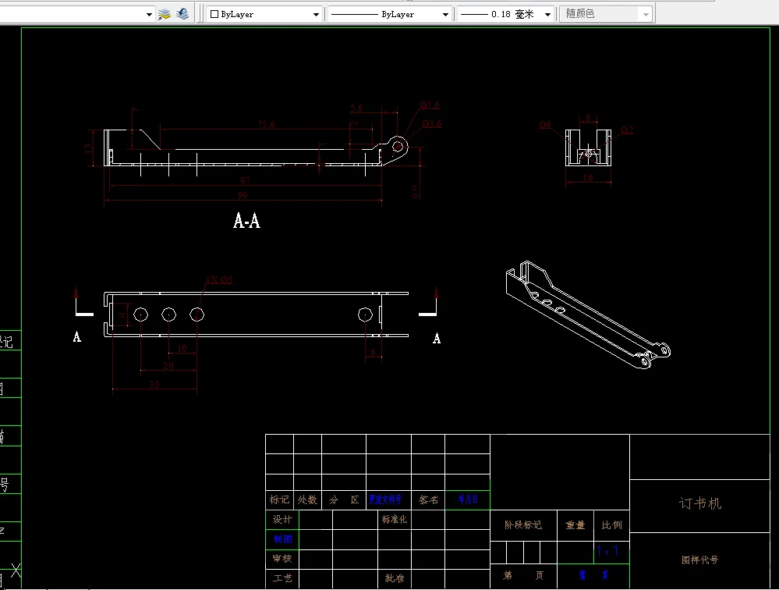Screen dimensions: 779x590
Task: Open the 随颜色 plot style dropdown
Action: coord(646,14)
